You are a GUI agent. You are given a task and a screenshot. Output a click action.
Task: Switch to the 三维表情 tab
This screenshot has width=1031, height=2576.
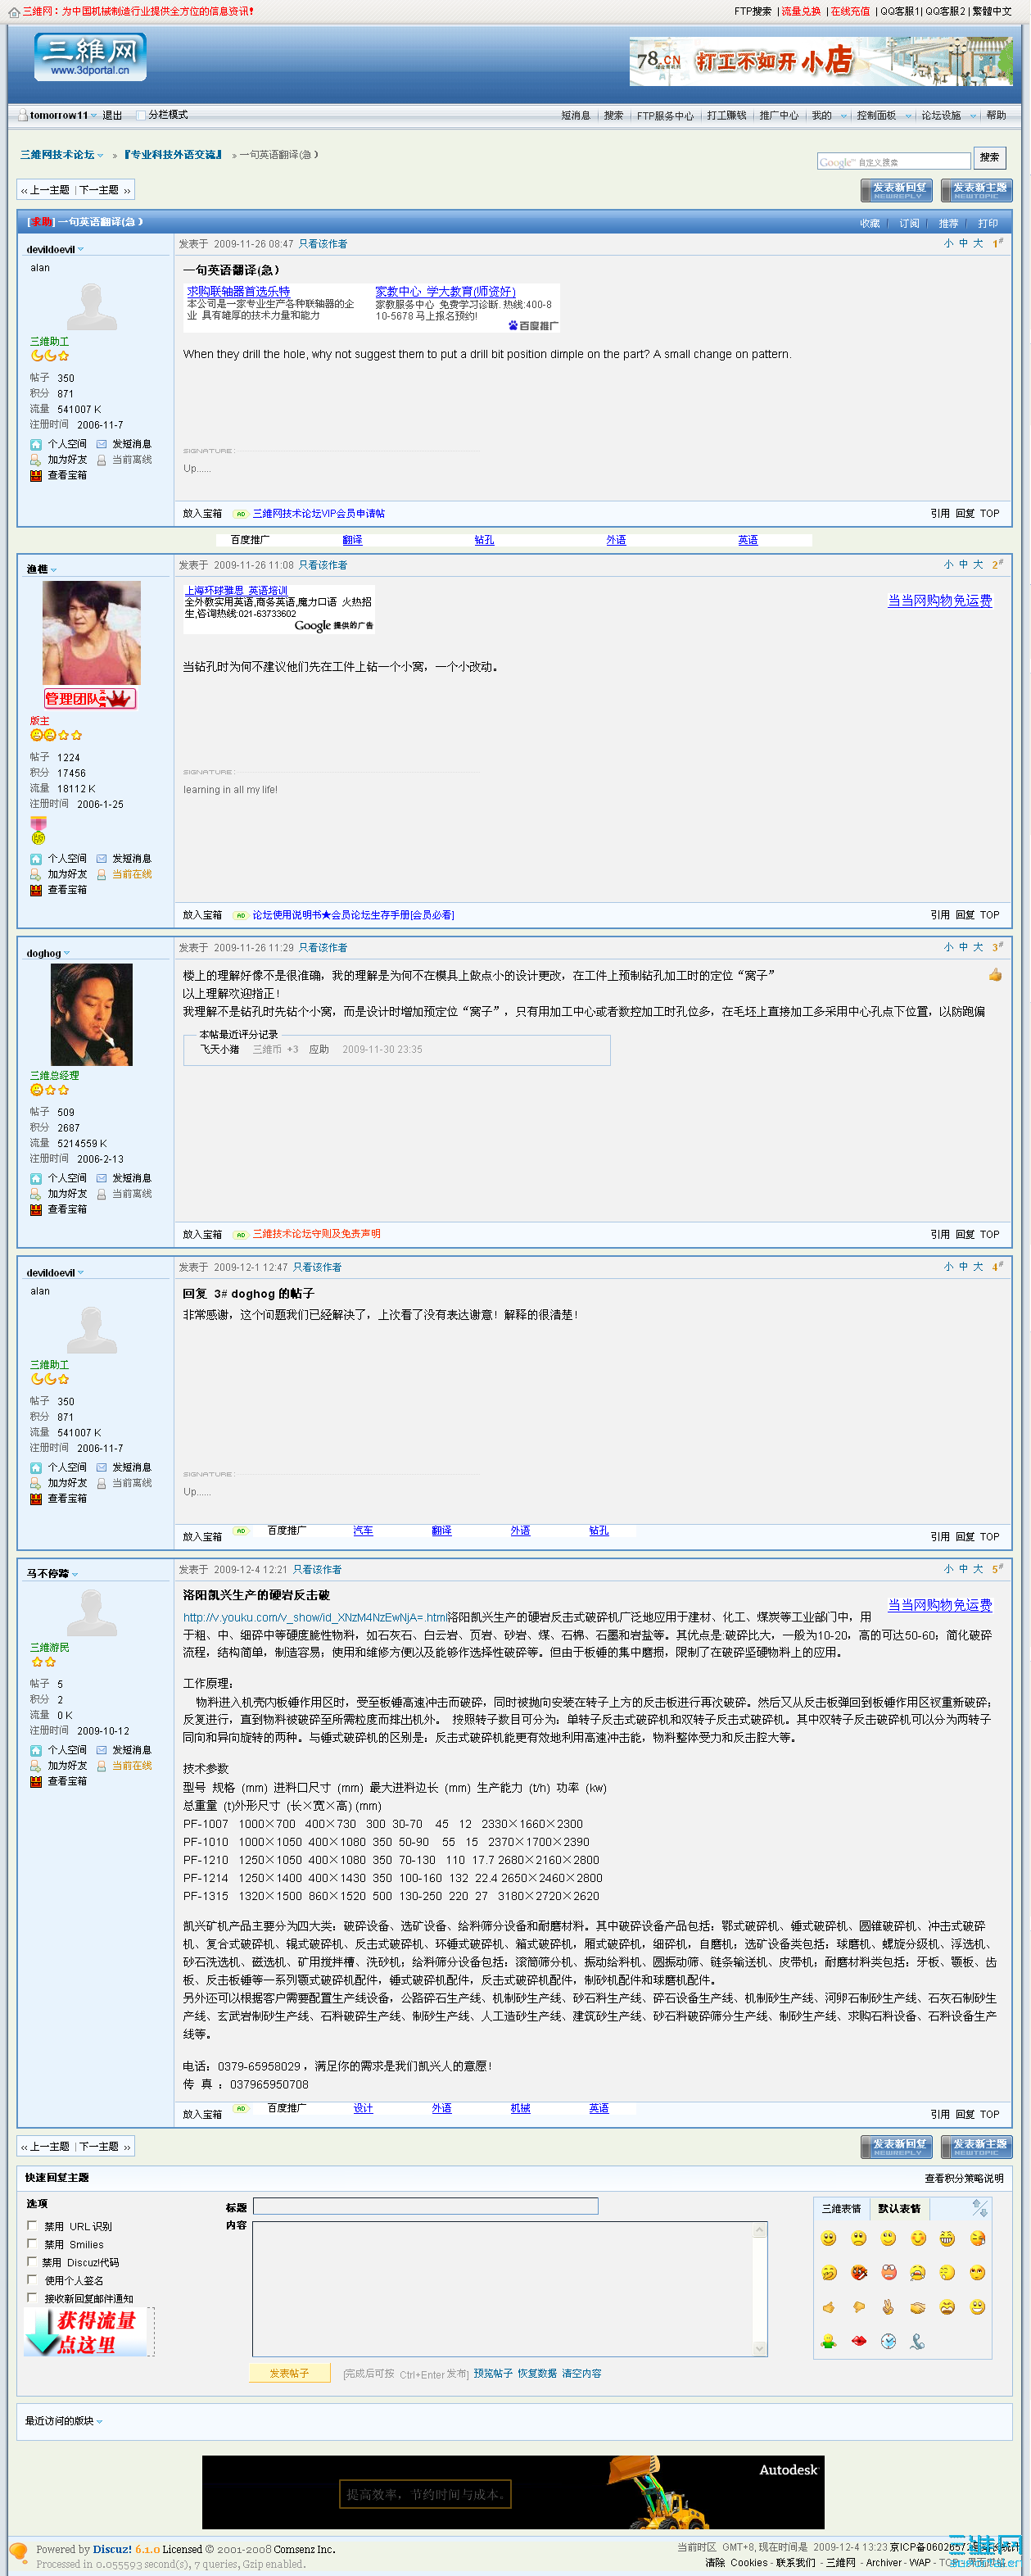841,2208
